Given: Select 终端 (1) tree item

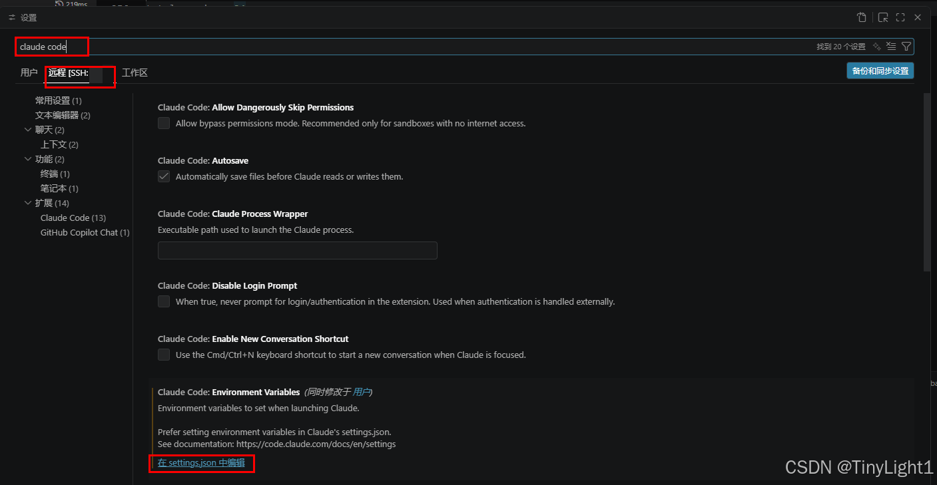Looking at the screenshot, I should click(x=55, y=174).
